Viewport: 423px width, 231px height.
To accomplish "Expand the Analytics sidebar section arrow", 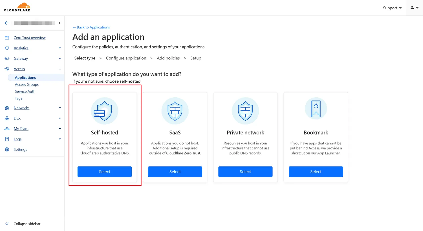I will [60, 48].
